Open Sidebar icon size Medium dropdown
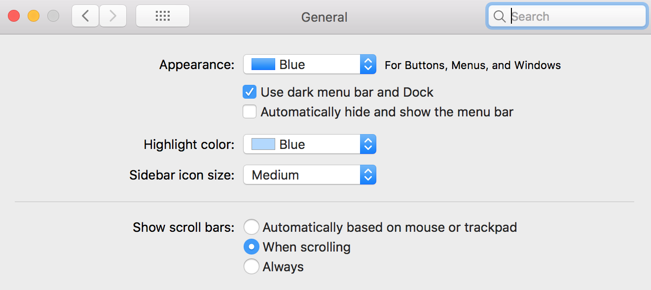 pyautogui.click(x=310, y=175)
